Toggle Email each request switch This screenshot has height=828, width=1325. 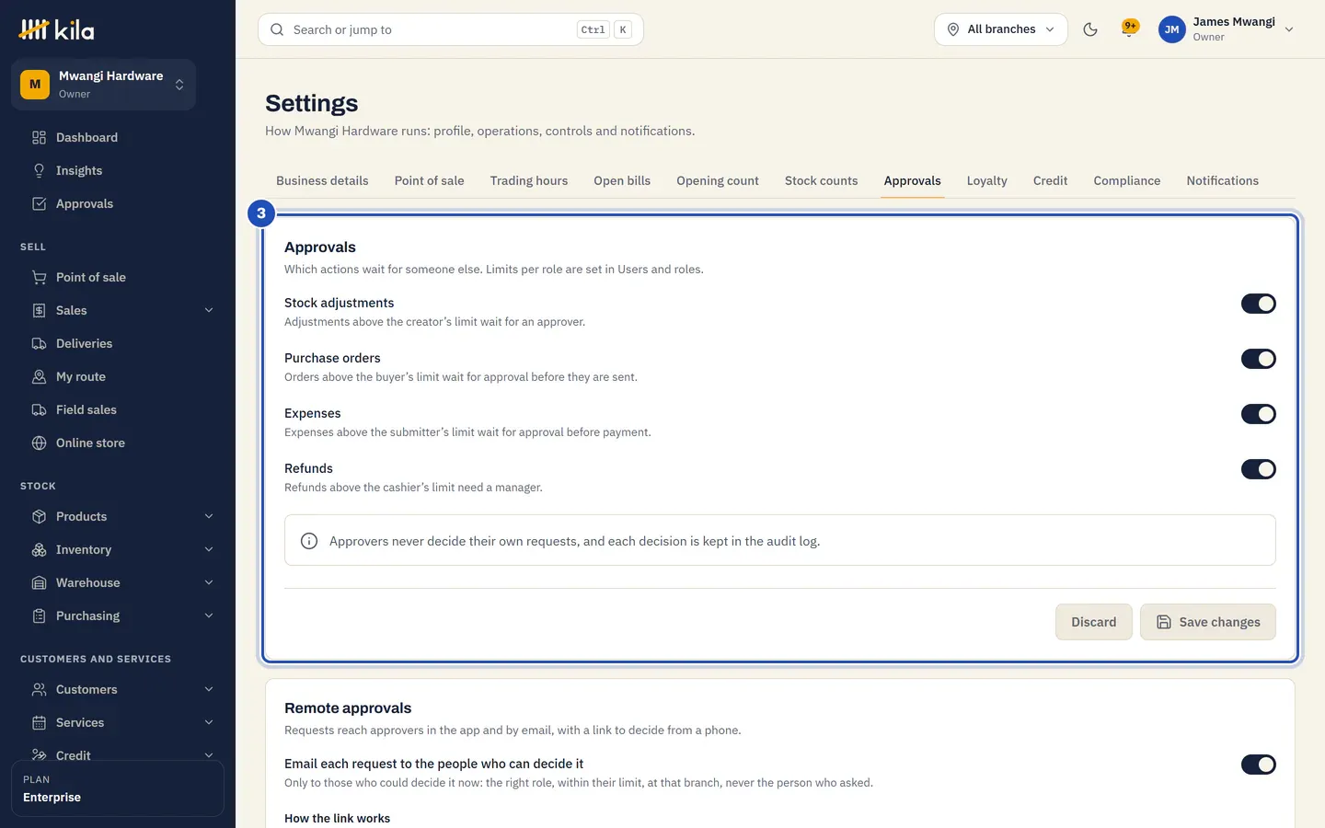point(1258,765)
